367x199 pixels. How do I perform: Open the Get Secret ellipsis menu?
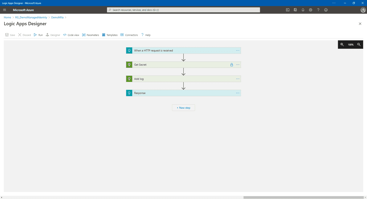coord(238,65)
